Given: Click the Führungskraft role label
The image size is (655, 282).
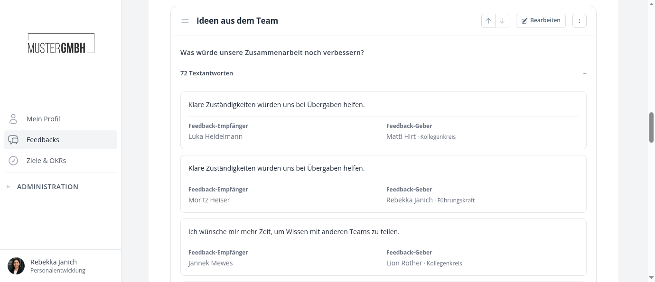Looking at the screenshot, I should pyautogui.click(x=456, y=200).
